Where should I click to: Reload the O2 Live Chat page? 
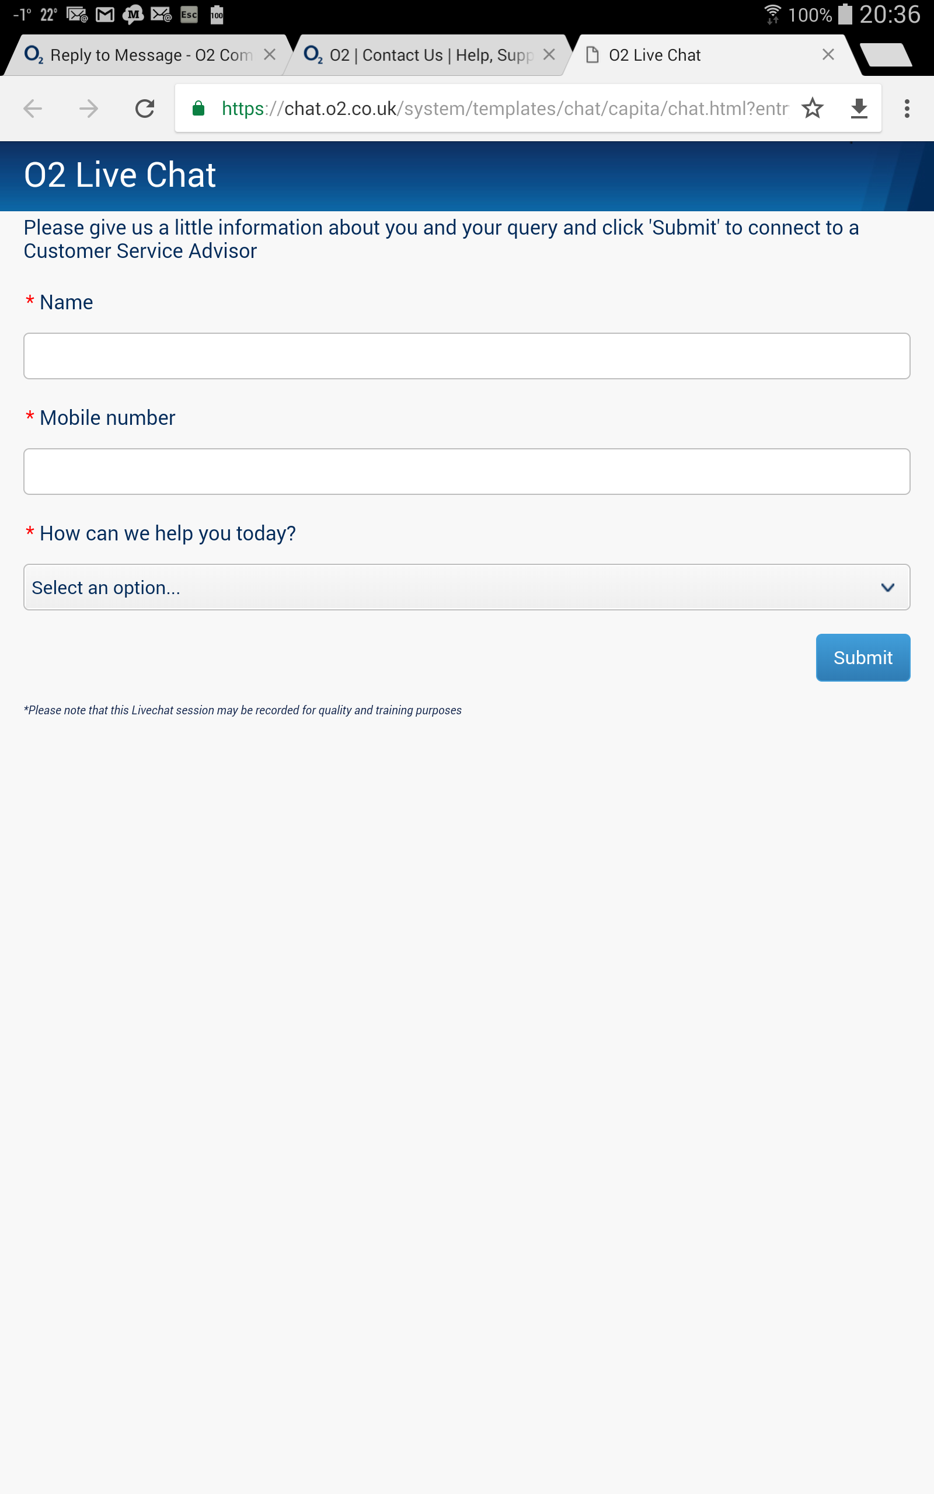click(x=144, y=109)
